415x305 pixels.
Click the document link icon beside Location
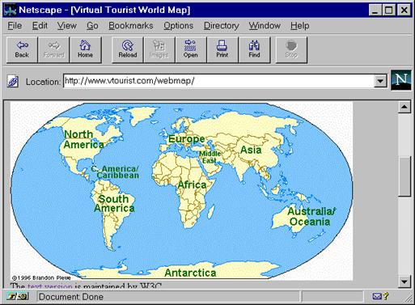pyautogui.click(x=13, y=82)
